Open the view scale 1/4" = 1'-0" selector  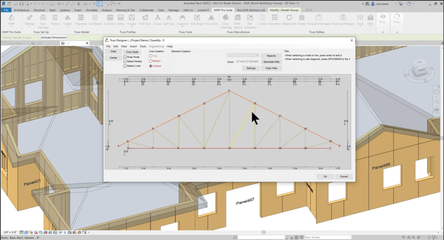(x=10, y=232)
